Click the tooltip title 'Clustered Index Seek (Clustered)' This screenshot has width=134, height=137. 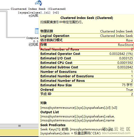pyautogui.click(x=87, y=18)
